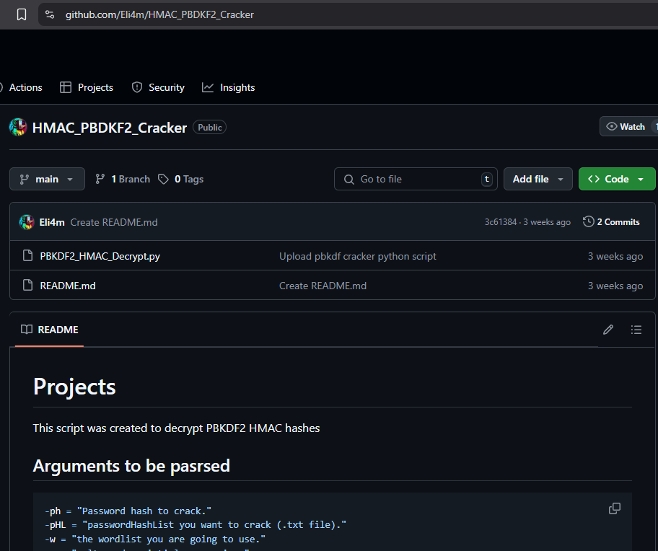Toggle Watch on this repository
Image resolution: width=658 pixels, height=551 pixels.
pyautogui.click(x=626, y=127)
